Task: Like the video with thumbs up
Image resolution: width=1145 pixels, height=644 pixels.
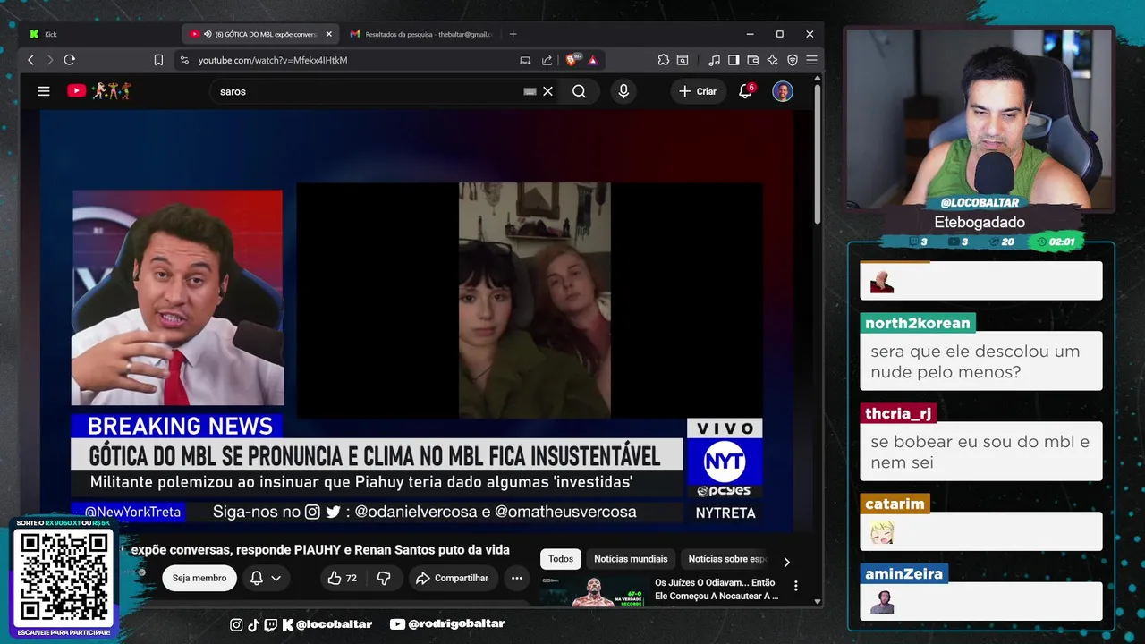Action: [343, 578]
